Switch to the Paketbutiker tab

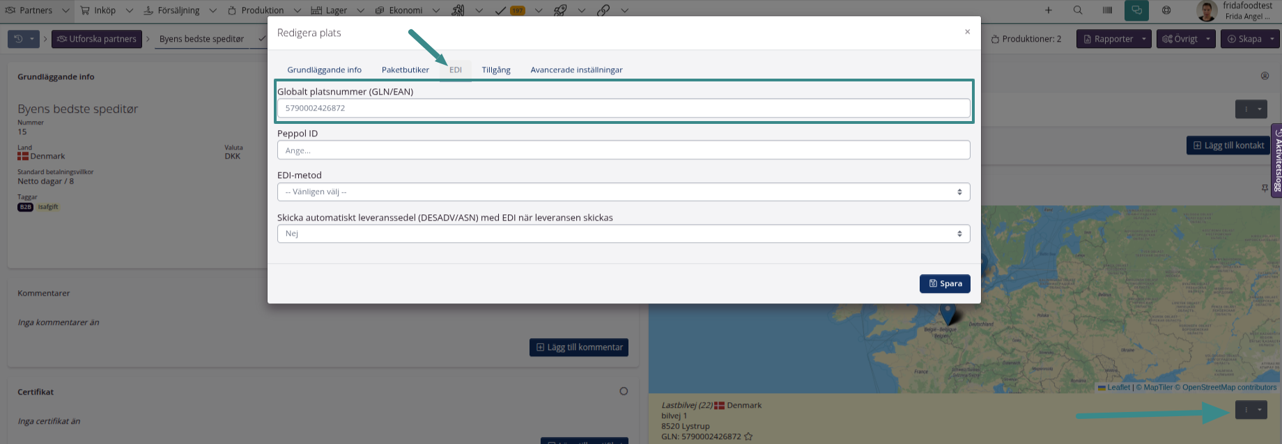406,70
